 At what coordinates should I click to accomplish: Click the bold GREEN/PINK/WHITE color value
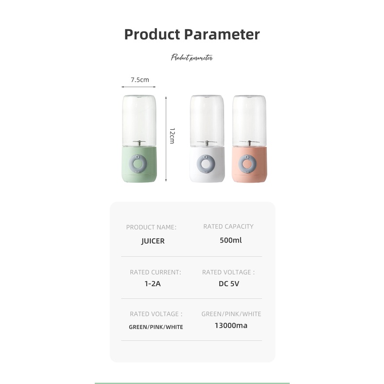(156, 327)
